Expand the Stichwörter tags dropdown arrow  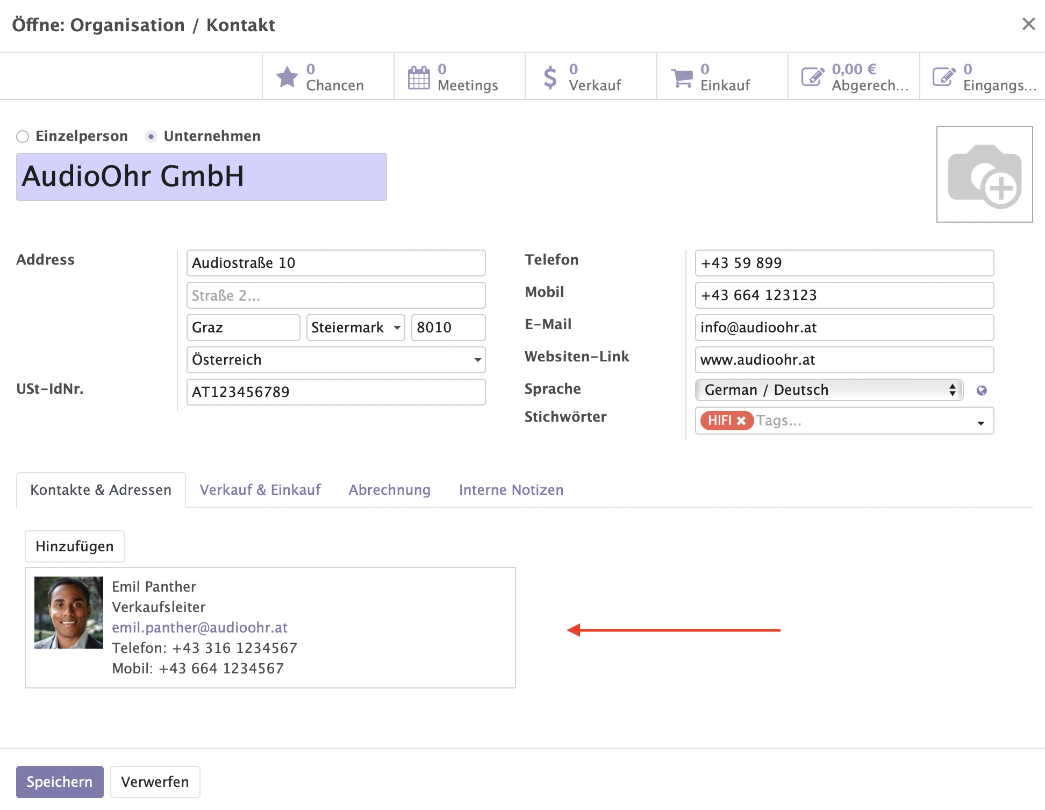(x=981, y=423)
